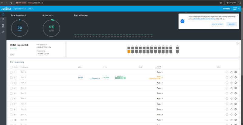The height and width of the screenshot is (125, 243).
Task: Restart Port 2 using its power icon
Action: [x=231, y=77]
